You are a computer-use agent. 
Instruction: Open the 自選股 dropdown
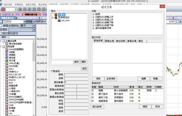(x=34, y=30)
